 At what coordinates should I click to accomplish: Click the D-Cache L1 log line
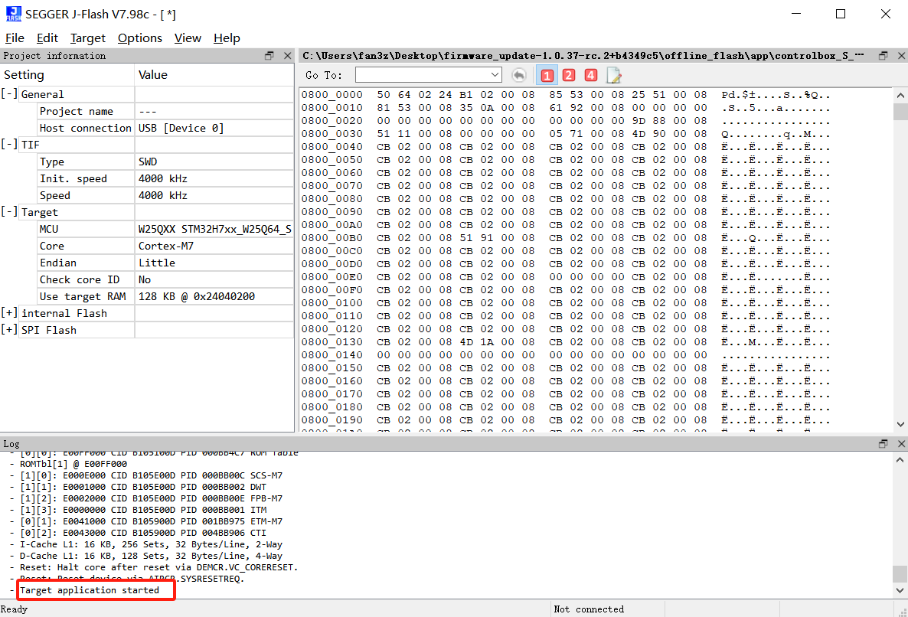tap(151, 556)
